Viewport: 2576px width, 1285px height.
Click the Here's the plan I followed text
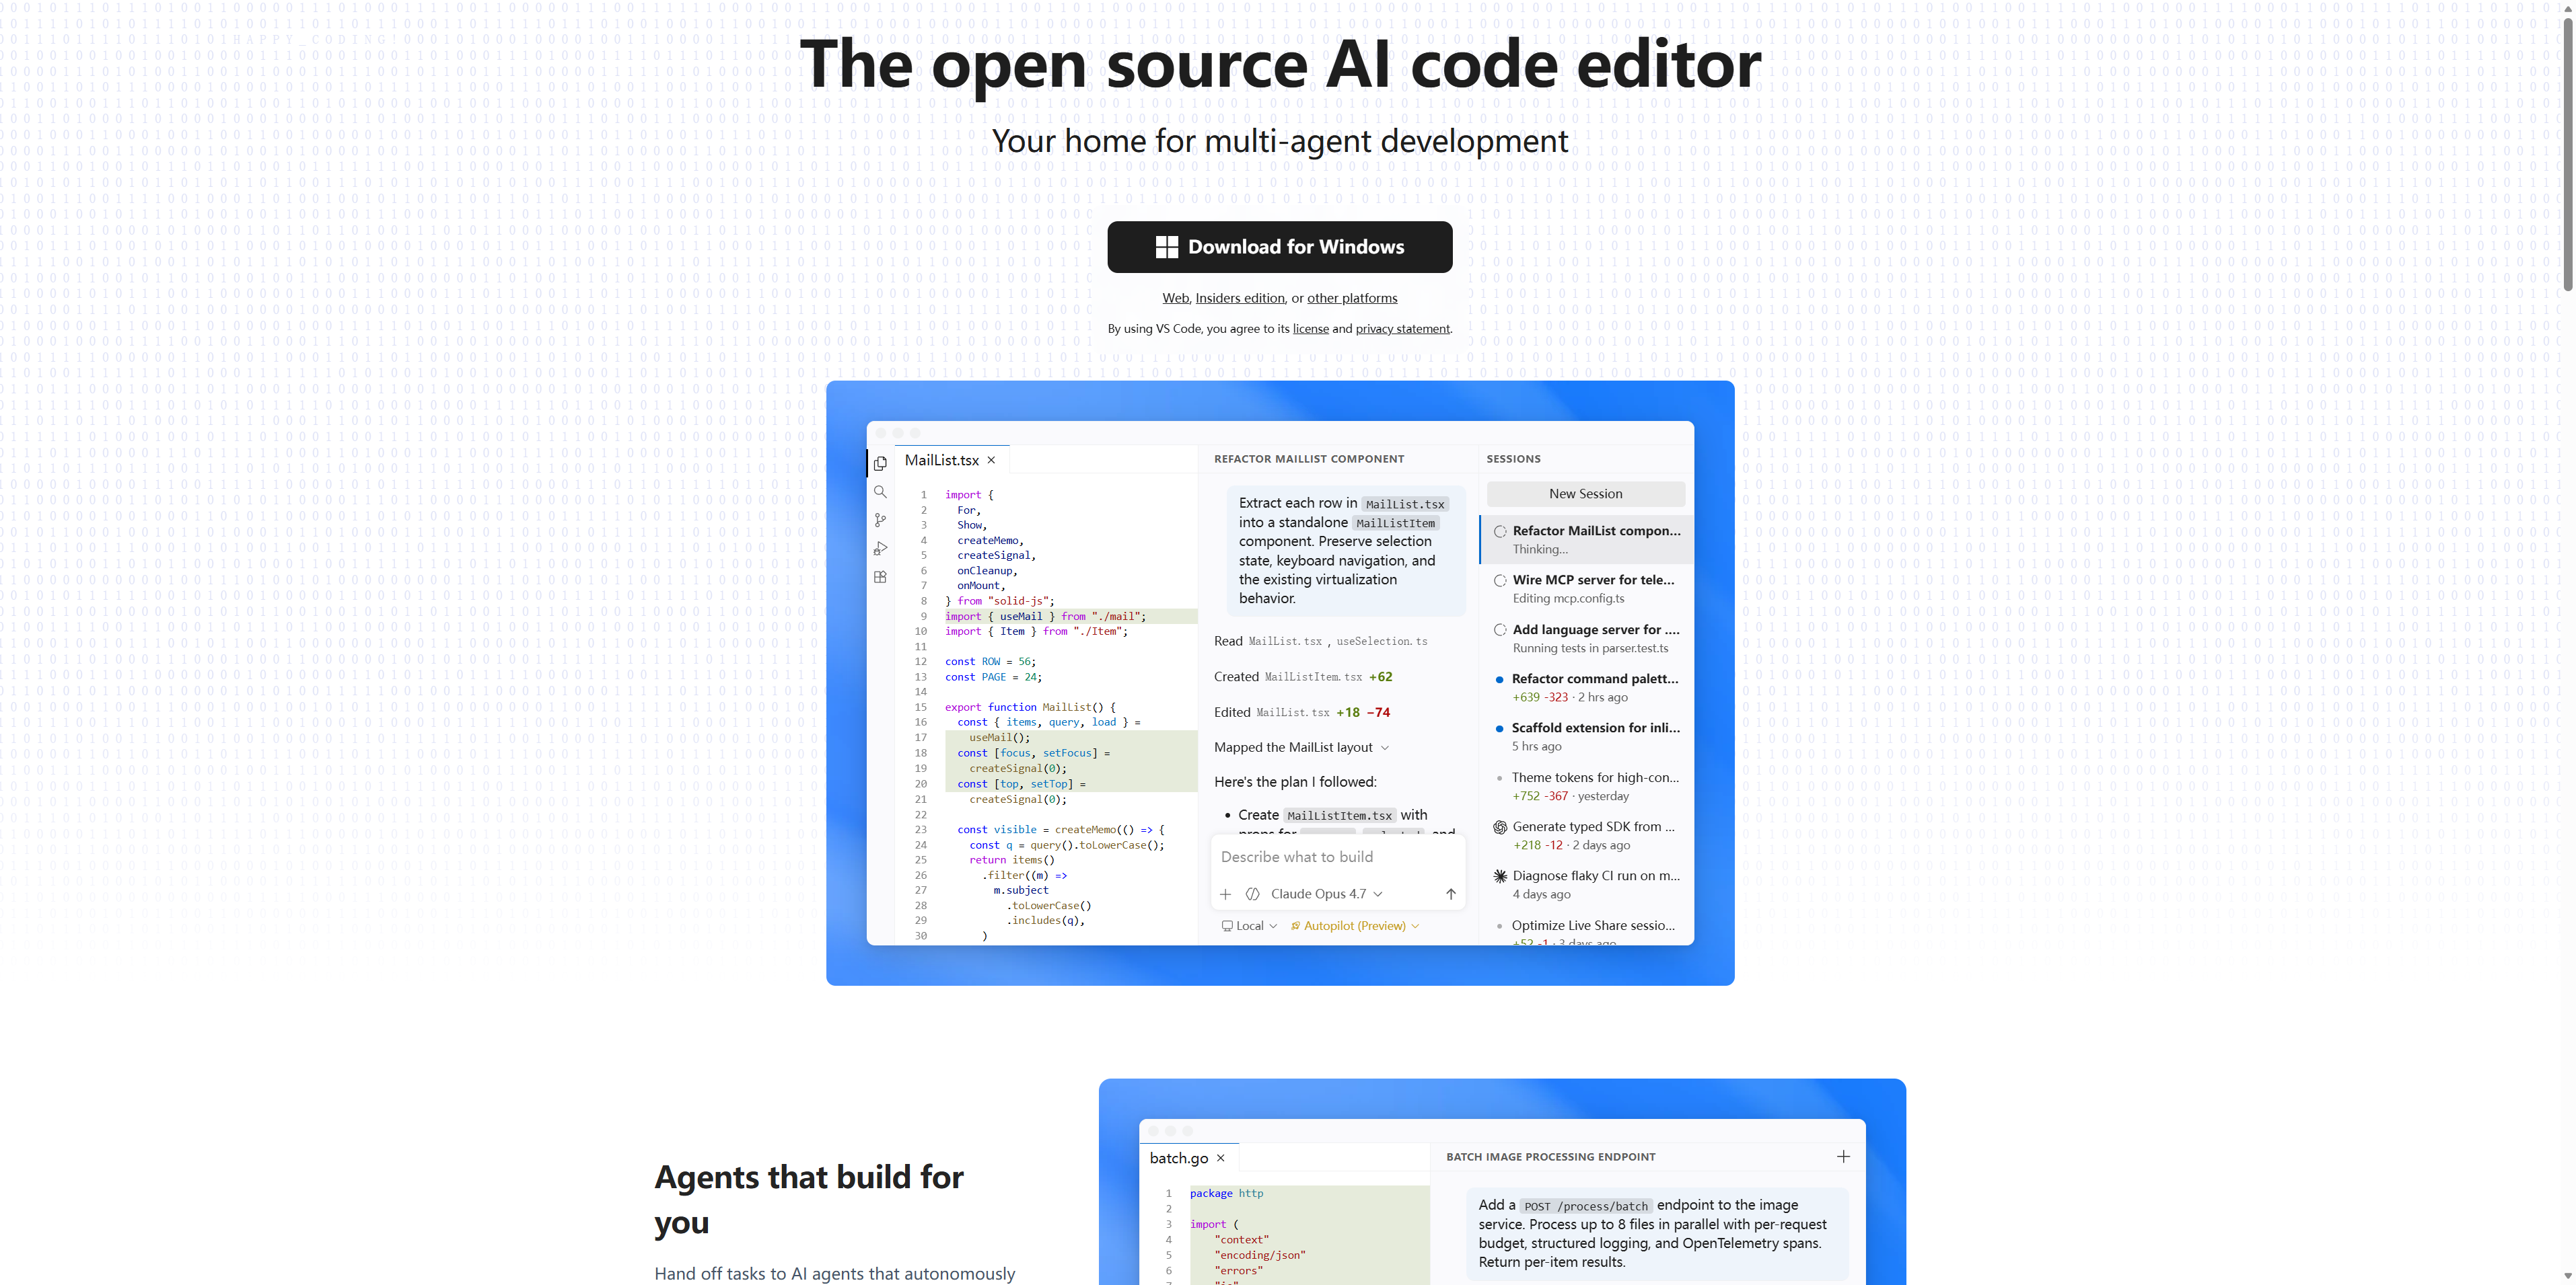coord(1295,783)
